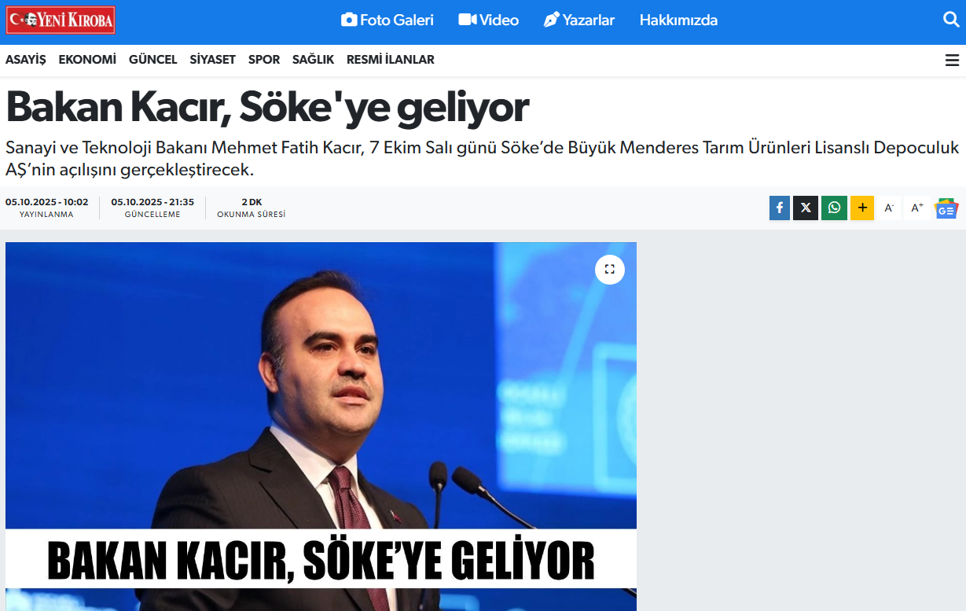This screenshot has height=611, width=966.
Task: Open the search magnifier icon
Action: (951, 20)
